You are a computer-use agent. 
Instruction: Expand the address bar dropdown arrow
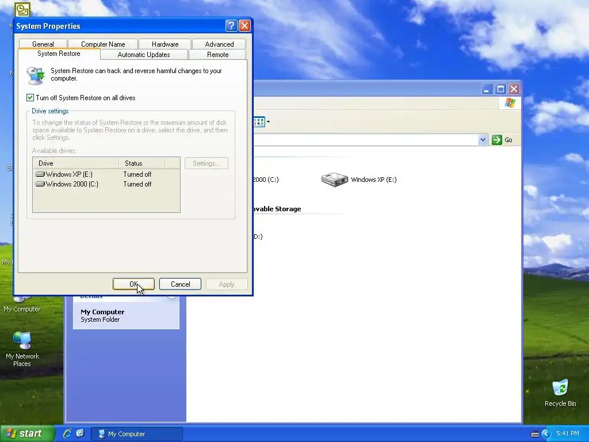[483, 140]
